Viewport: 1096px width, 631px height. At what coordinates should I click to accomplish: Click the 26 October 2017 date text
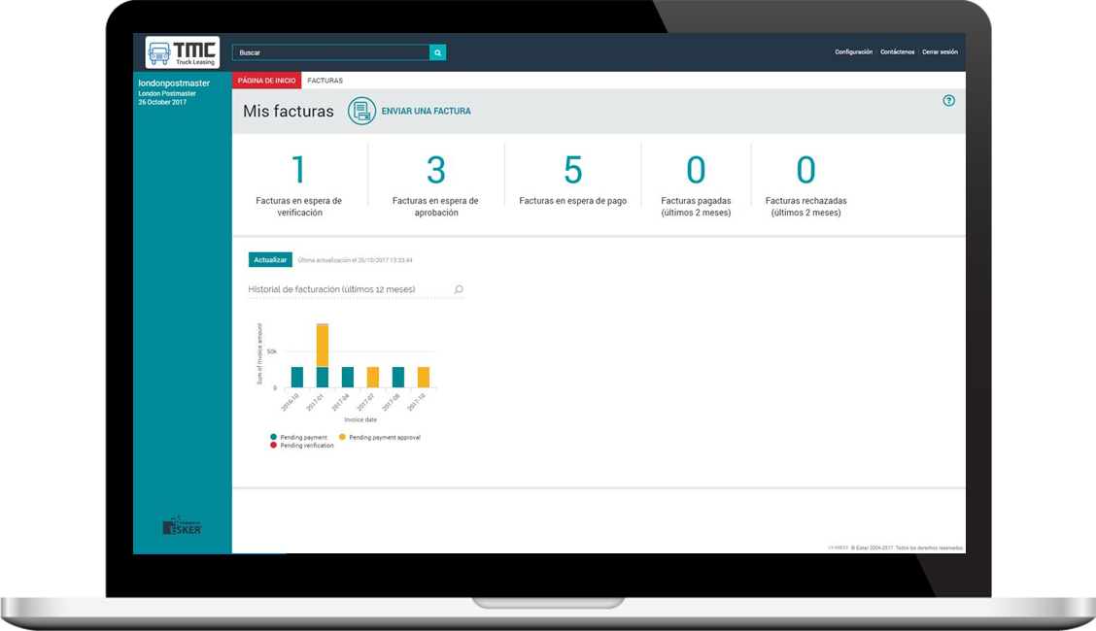[x=162, y=102]
